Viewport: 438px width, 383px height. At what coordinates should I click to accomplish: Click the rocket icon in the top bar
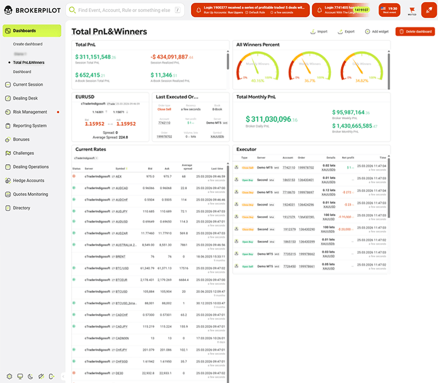pos(428,9)
